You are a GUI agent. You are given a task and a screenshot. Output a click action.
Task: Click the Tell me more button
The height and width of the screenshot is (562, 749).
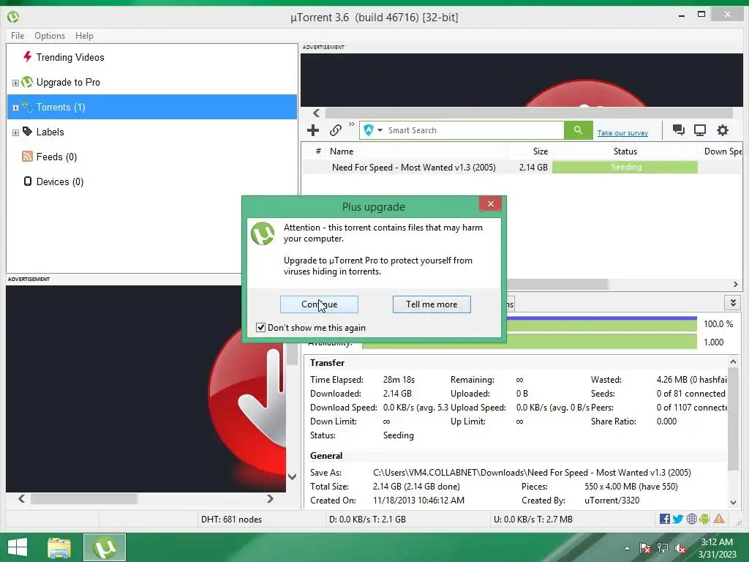click(432, 304)
